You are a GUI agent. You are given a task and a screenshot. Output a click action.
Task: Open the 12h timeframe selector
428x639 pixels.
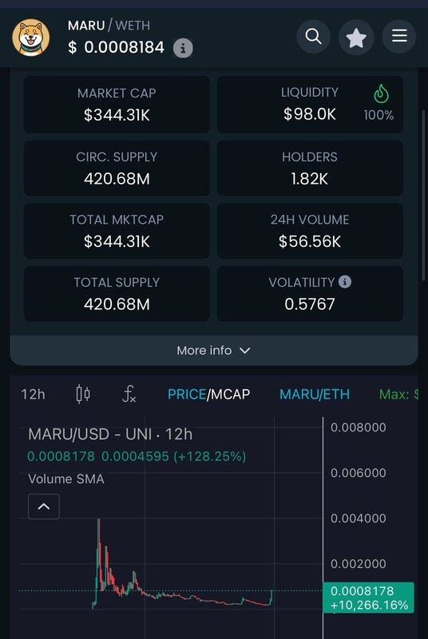pos(33,394)
